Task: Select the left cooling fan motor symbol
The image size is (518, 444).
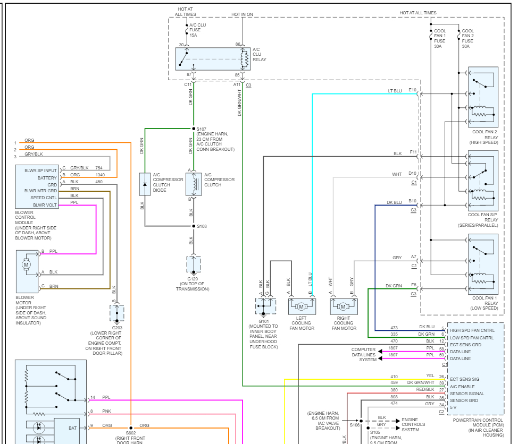Action: [x=302, y=306]
